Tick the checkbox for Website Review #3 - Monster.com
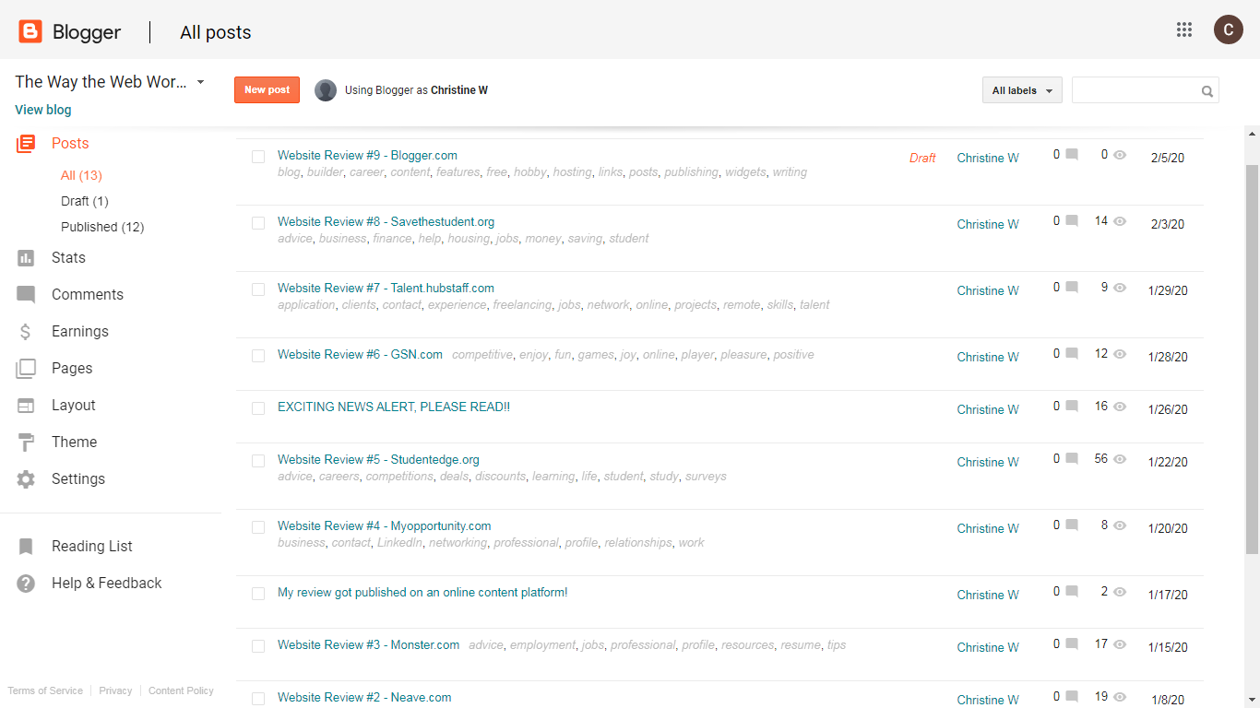This screenshot has height=708, width=1260. tap(258, 646)
